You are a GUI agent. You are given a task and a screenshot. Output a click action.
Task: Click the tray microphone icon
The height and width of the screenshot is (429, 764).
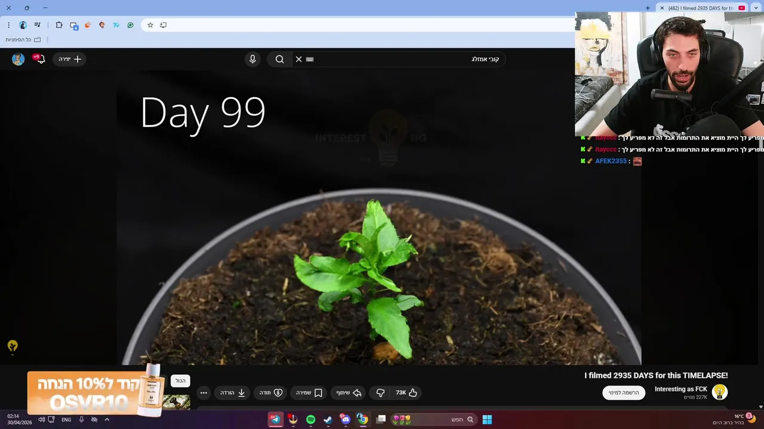(82, 419)
